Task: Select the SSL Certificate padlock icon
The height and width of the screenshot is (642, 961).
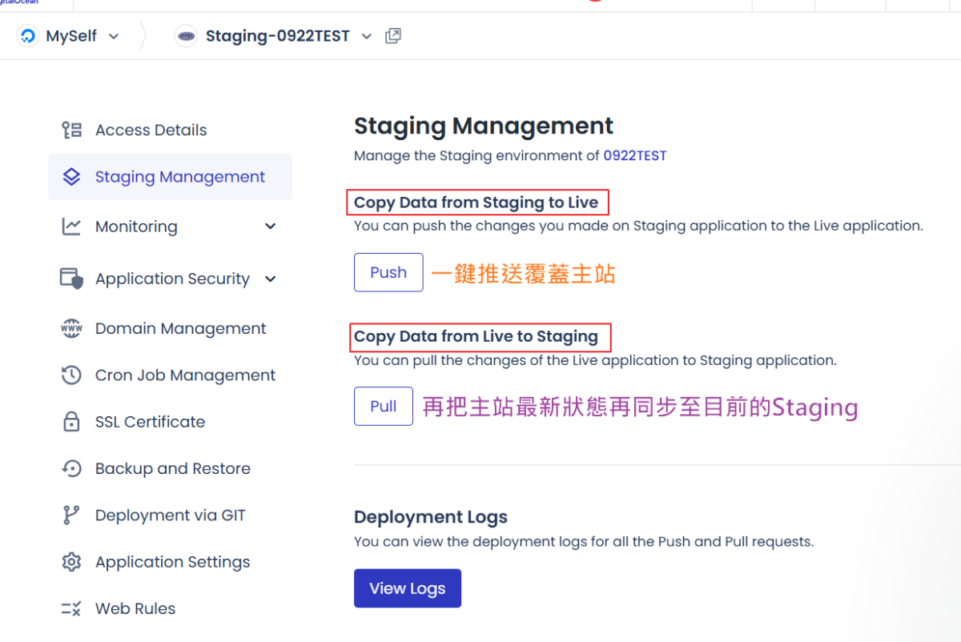Action: click(x=71, y=421)
